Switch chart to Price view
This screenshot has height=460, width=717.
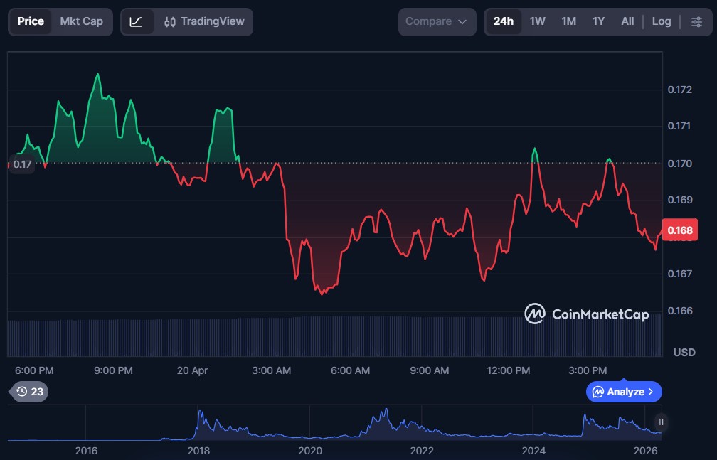click(x=31, y=21)
